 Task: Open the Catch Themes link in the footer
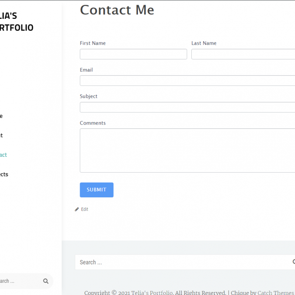[x=275, y=292]
